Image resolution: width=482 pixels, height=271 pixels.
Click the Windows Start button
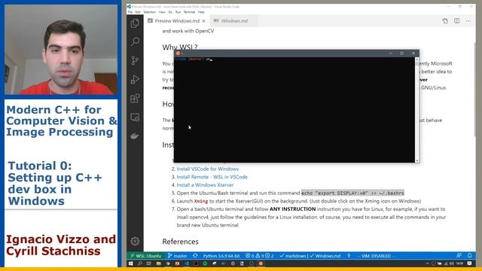(x=130, y=263)
